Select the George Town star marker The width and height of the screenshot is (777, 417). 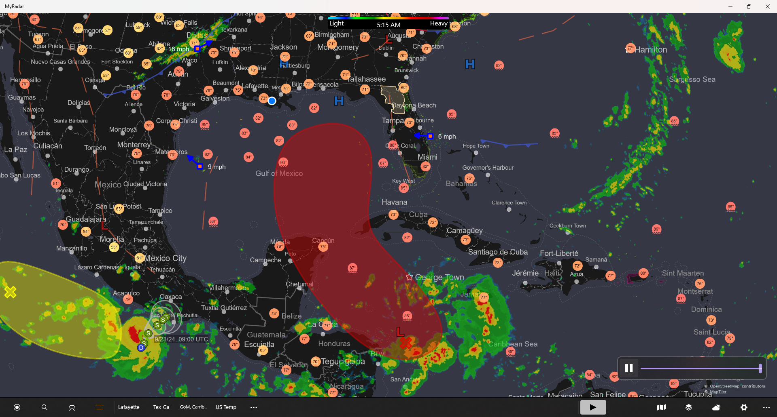pyautogui.click(x=409, y=277)
